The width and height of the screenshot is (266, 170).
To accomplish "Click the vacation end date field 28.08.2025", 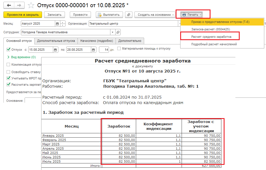I will [79, 50].
